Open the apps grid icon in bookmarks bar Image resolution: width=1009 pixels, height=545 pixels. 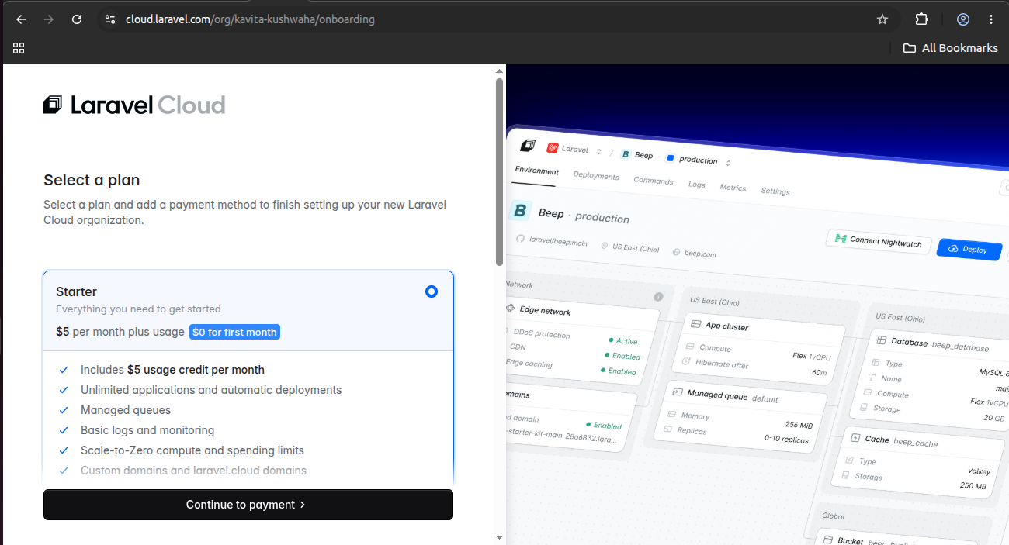[x=19, y=48]
